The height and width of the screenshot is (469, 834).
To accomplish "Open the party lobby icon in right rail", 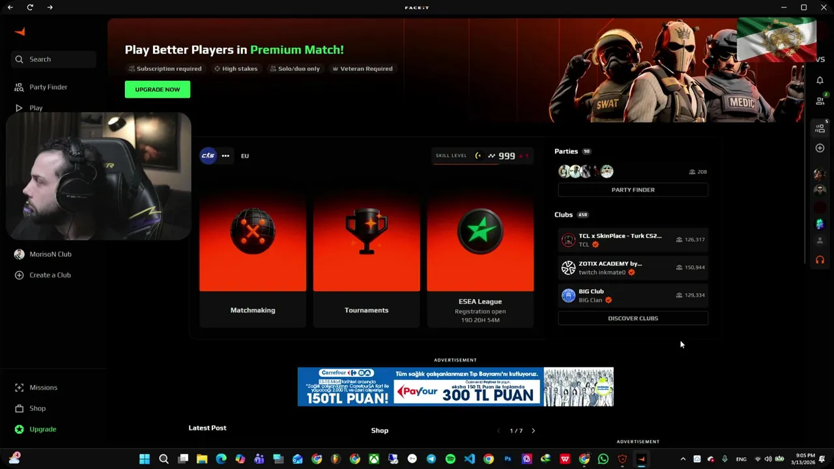I will [x=820, y=128].
